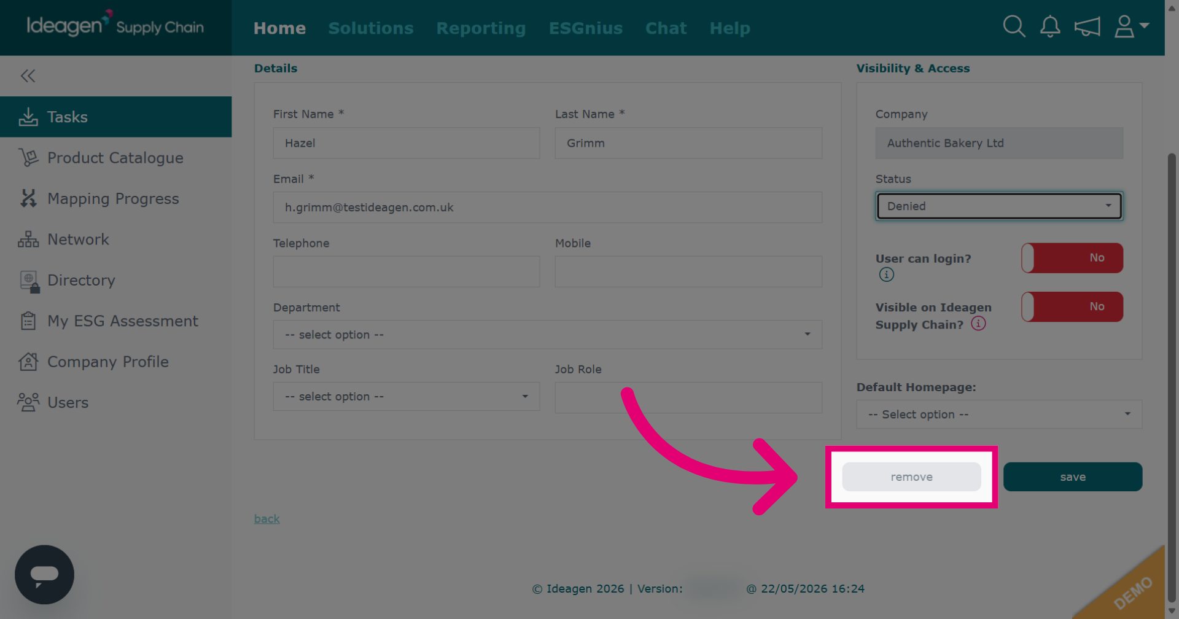Open Network from the sidebar
Screen dimensions: 1179x619
[x=115, y=239]
